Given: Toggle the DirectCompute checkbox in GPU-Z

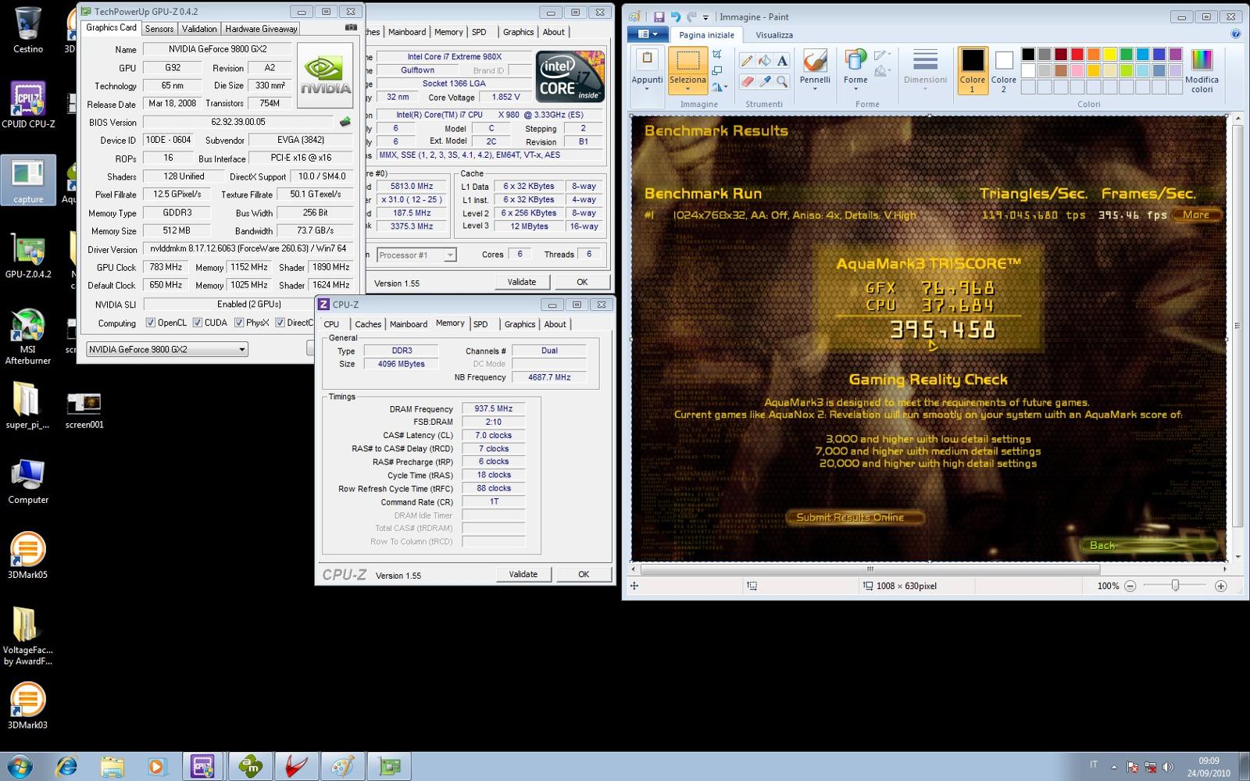Looking at the screenshot, I should [280, 323].
